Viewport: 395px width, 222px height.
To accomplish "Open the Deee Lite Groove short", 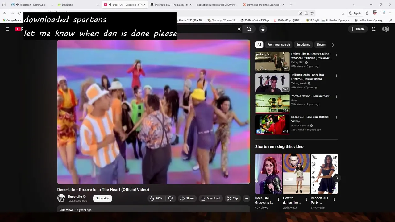I will click(268, 174).
